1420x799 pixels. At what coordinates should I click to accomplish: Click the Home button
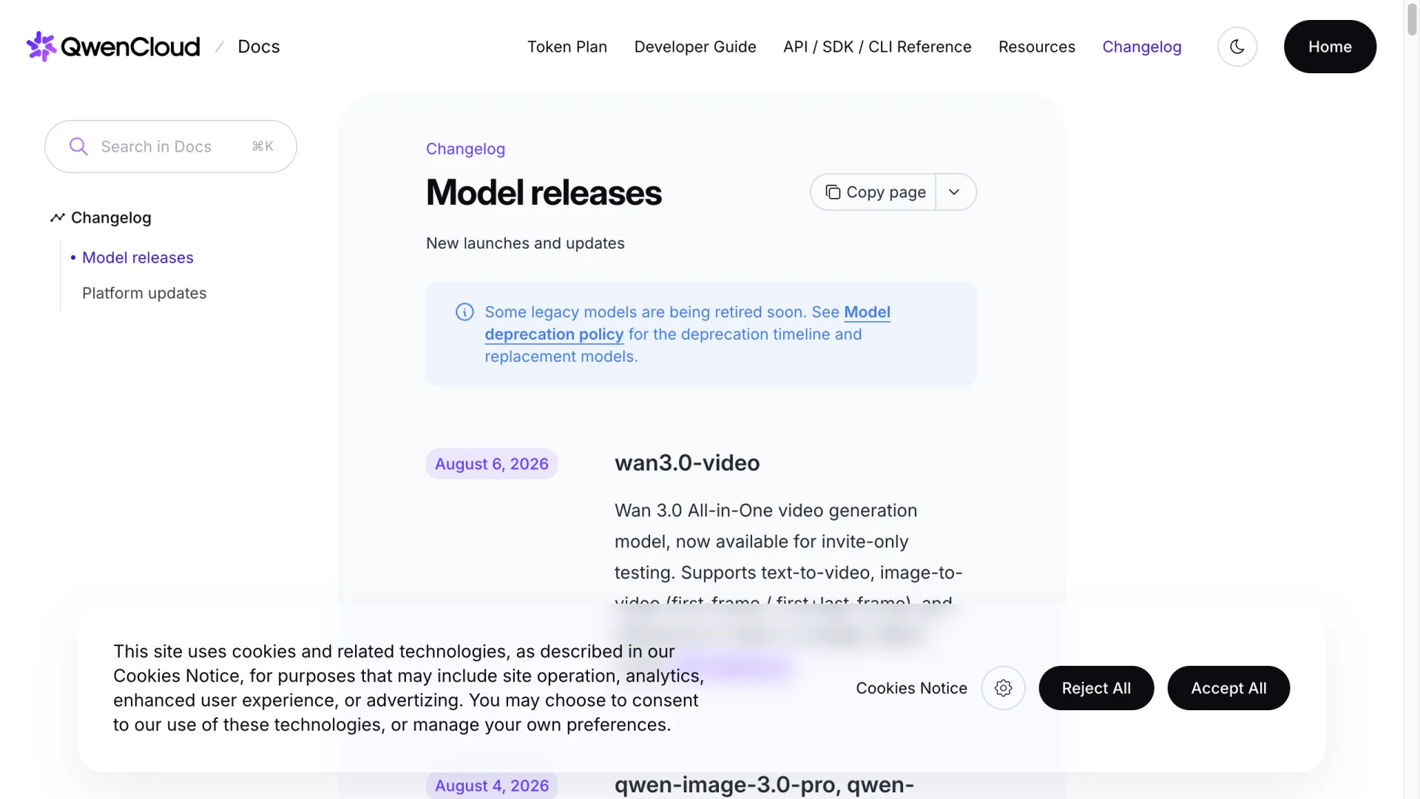1330,47
